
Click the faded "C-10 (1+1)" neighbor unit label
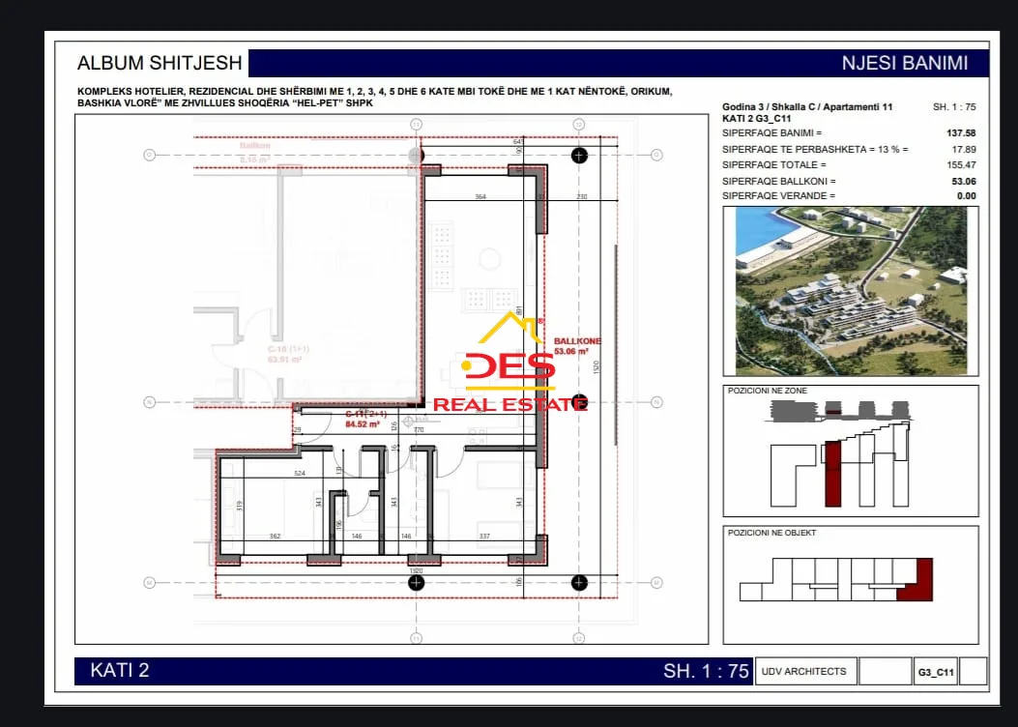click(288, 349)
